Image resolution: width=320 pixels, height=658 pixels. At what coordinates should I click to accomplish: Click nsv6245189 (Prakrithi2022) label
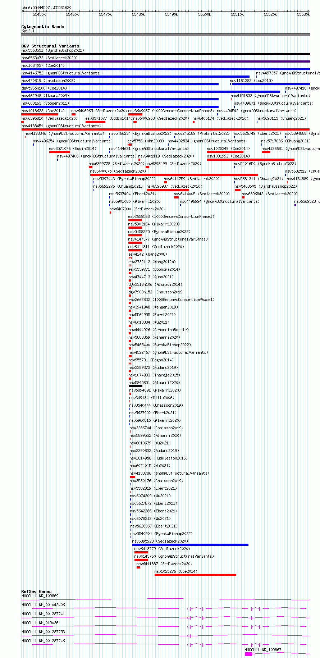tap(202, 133)
